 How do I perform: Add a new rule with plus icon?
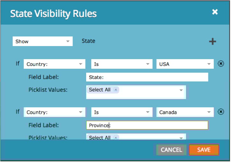point(212,42)
